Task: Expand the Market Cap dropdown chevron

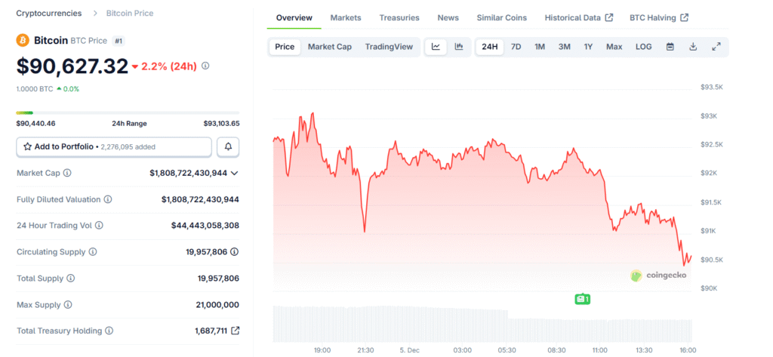Action: pos(235,173)
